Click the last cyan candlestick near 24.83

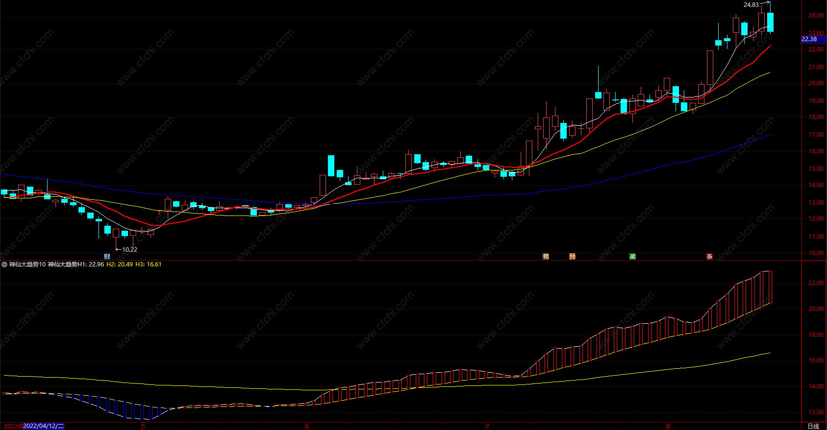pyautogui.click(x=770, y=22)
